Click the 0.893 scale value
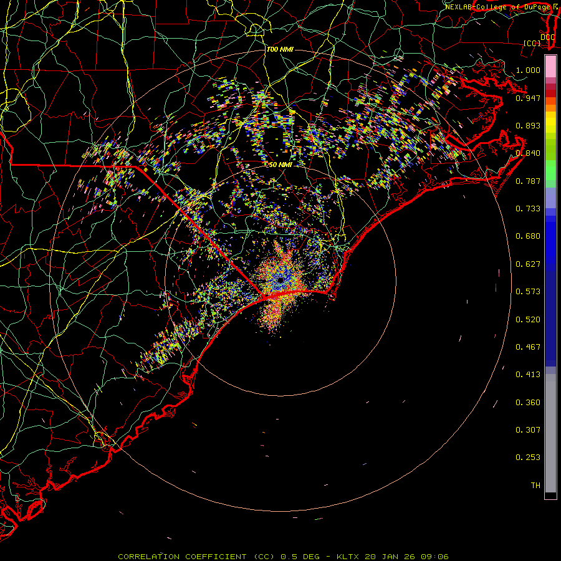Viewport: 561px width, 561px height. point(528,125)
